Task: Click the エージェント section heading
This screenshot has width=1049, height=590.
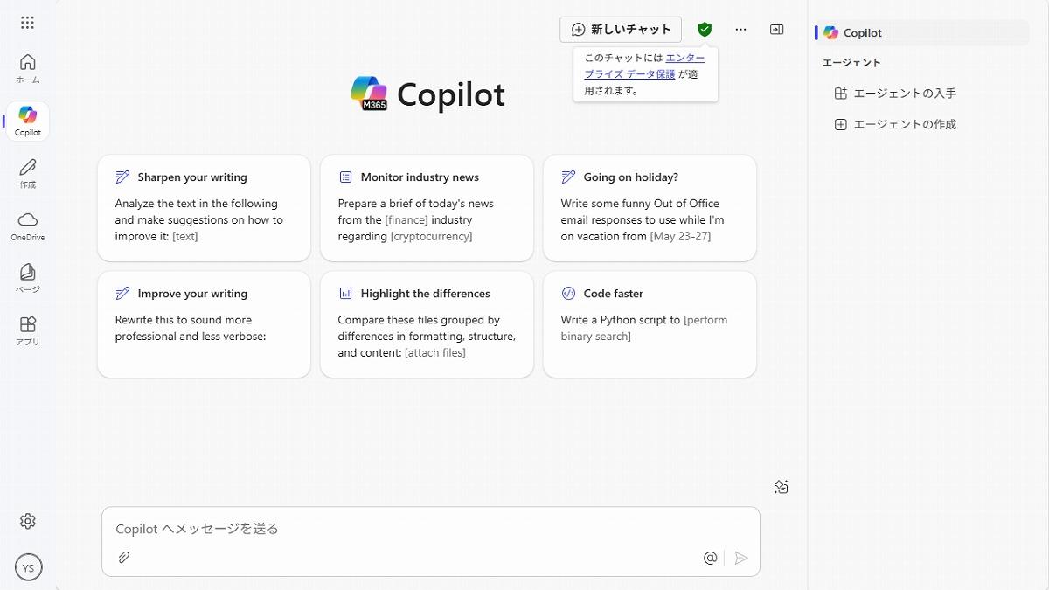Action: [851, 63]
